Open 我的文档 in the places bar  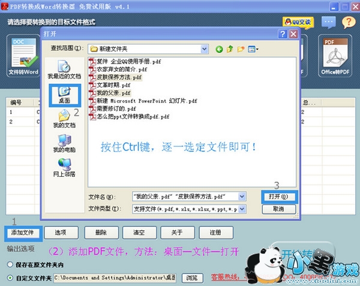pos(64,119)
